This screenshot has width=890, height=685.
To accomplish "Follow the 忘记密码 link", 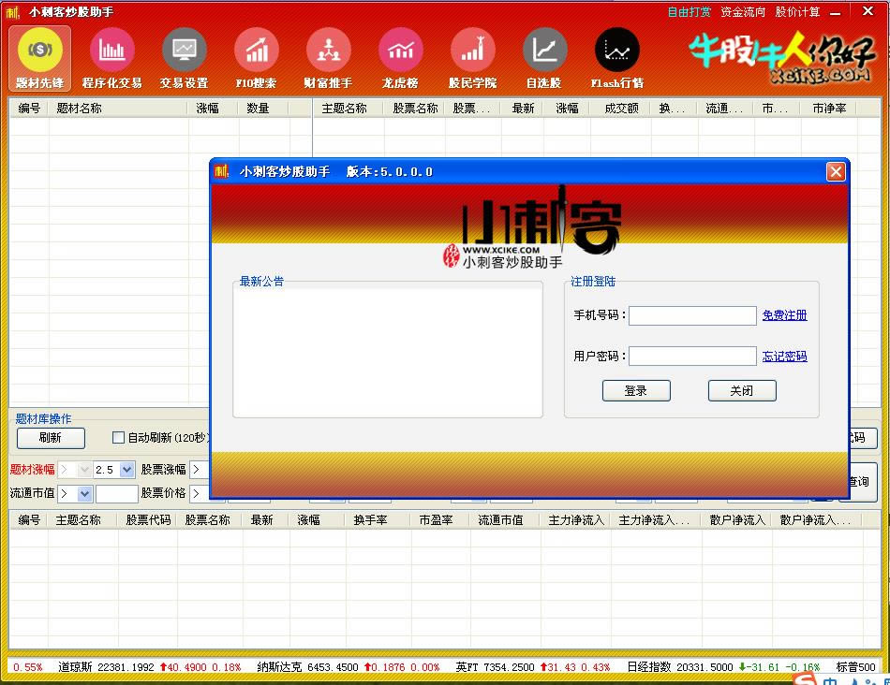I will (784, 357).
